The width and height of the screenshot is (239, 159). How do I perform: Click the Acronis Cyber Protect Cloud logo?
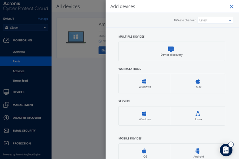25,6
